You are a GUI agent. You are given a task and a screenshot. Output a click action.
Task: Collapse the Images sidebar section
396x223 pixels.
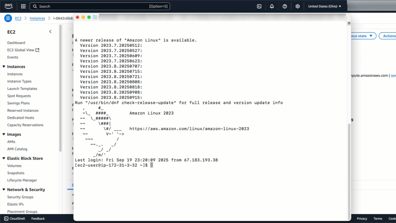4,134
